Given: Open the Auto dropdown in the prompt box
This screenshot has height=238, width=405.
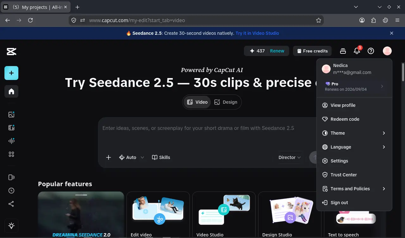Looking at the screenshot, I should click(x=131, y=157).
